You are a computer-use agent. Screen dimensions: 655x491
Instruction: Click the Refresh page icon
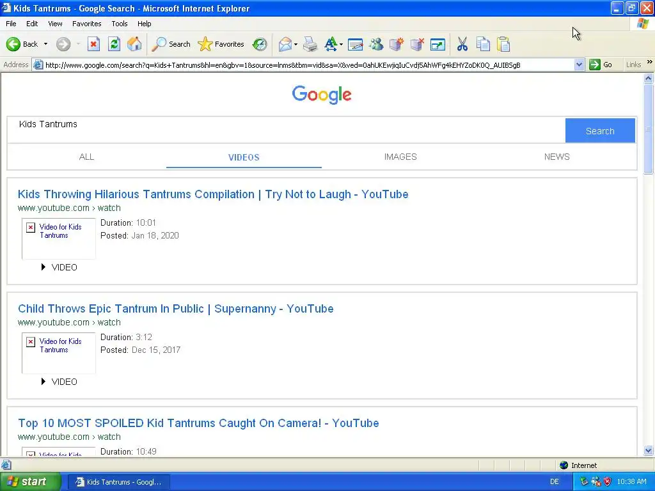(114, 44)
